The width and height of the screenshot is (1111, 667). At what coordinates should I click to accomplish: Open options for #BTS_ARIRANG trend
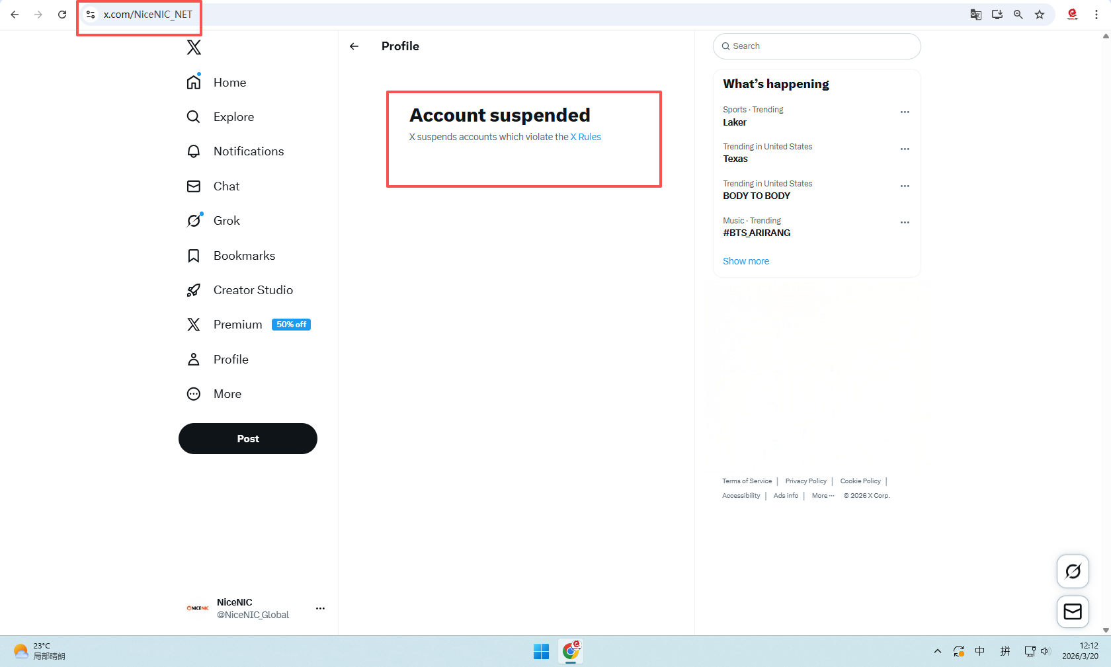(905, 222)
